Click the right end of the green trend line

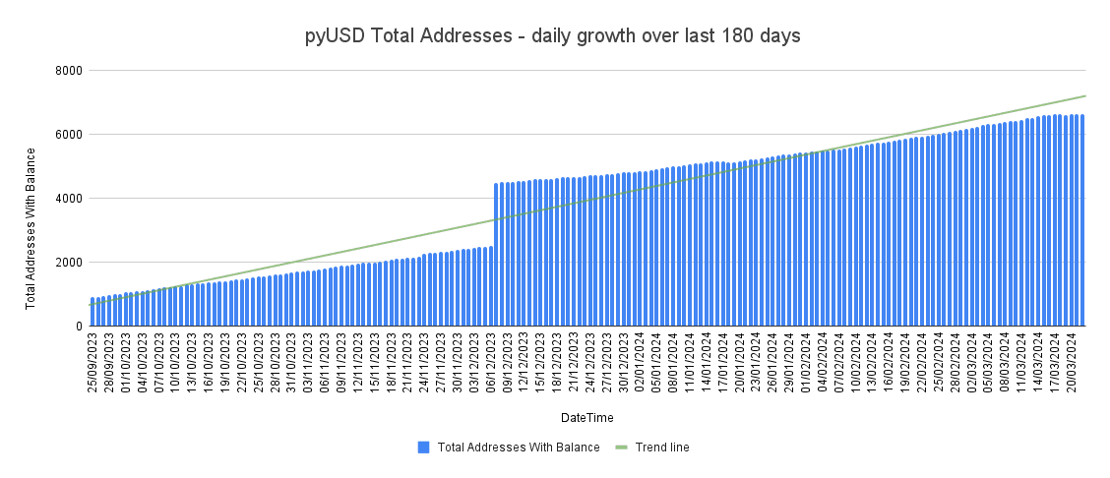(1083, 96)
